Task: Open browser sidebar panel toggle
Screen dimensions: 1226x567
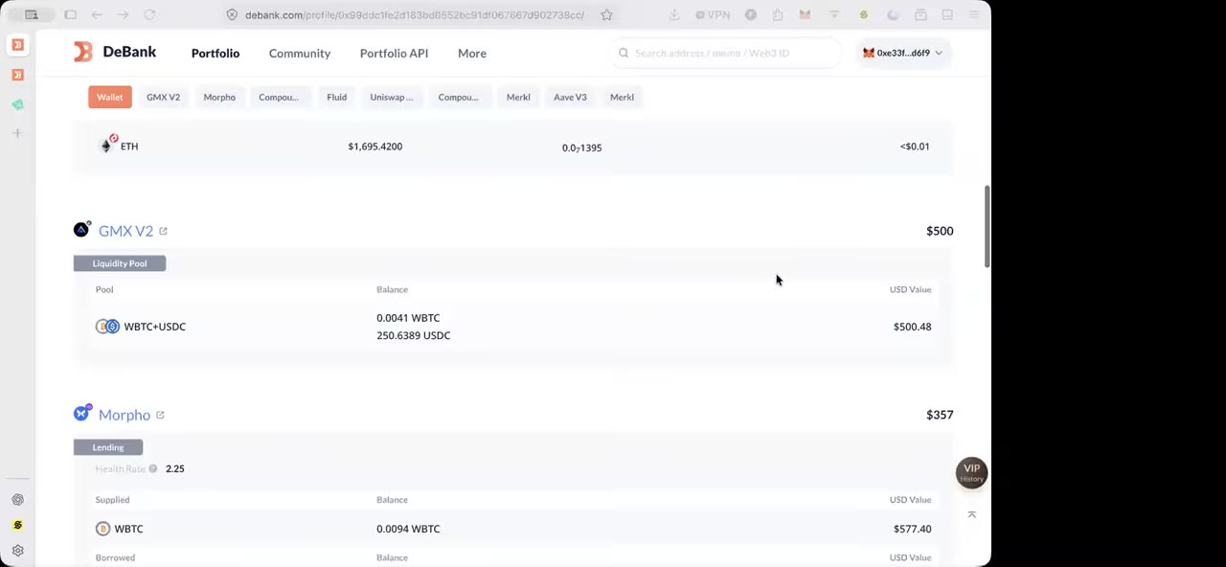Action: 71,14
